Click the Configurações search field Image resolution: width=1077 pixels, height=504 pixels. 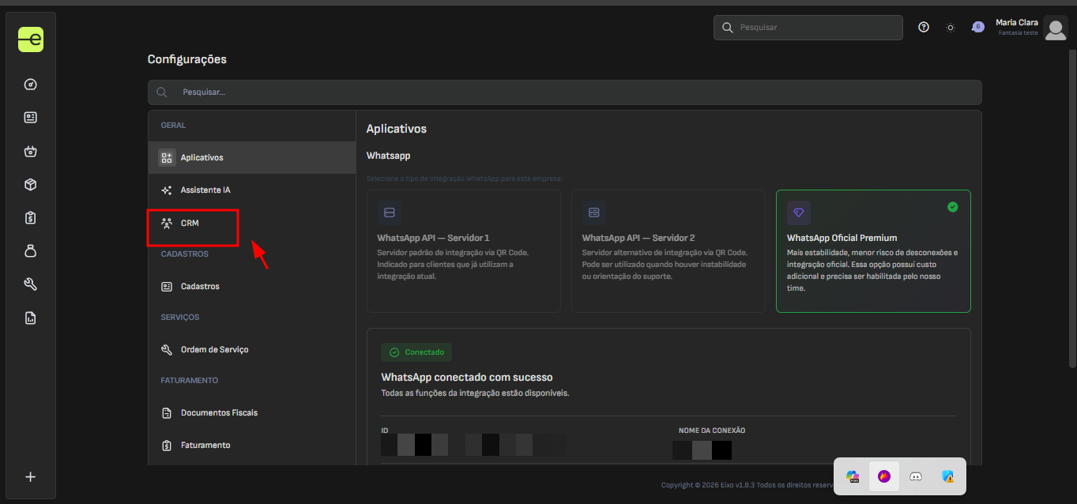(565, 92)
